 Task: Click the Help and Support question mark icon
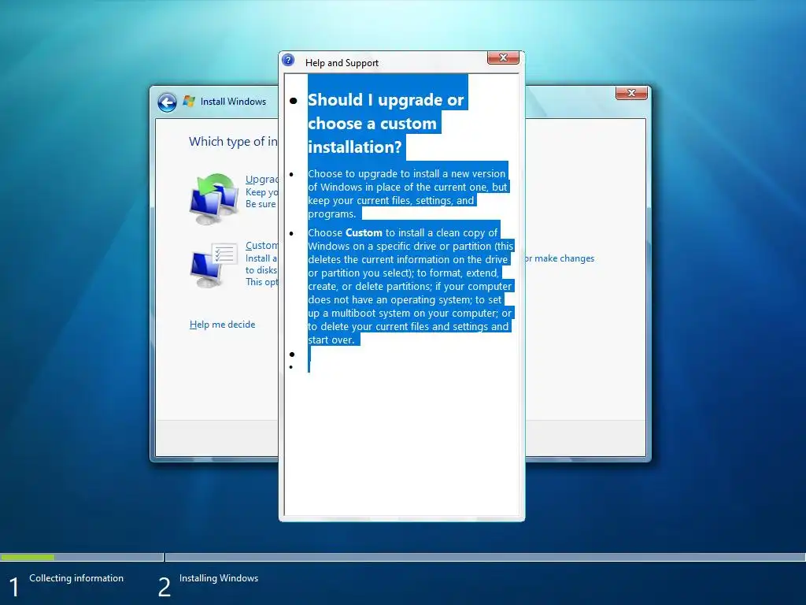[288, 60]
